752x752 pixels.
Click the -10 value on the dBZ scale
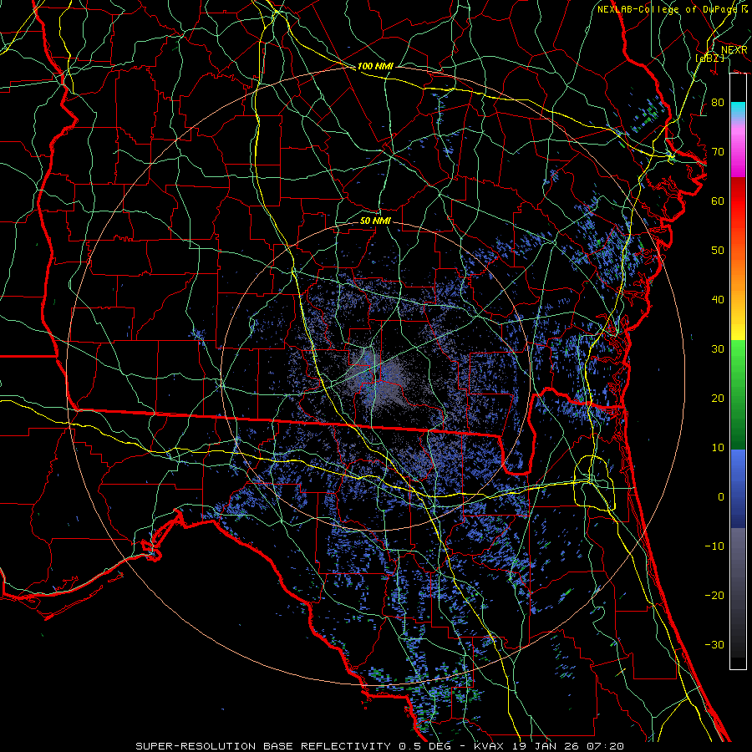pyautogui.click(x=714, y=546)
